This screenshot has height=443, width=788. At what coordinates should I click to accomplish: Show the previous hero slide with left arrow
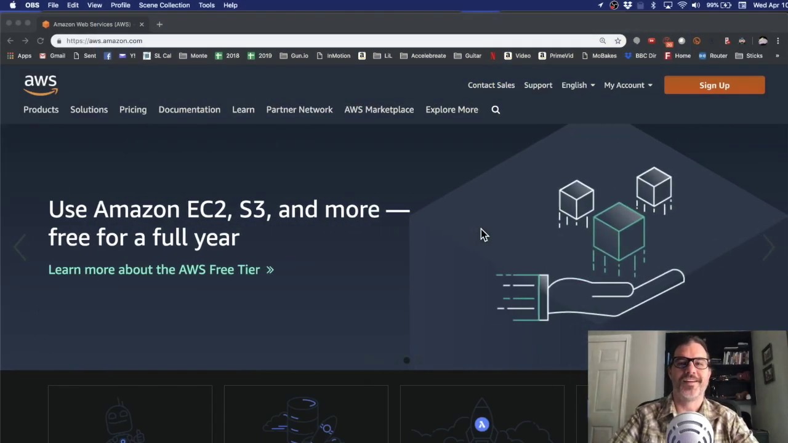pyautogui.click(x=20, y=247)
